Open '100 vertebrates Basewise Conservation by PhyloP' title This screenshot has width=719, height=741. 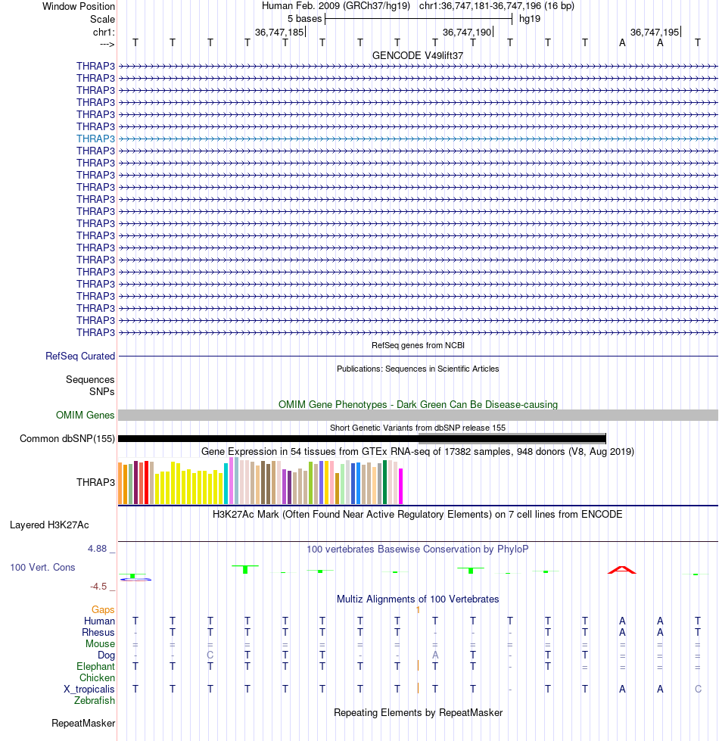[x=418, y=550]
